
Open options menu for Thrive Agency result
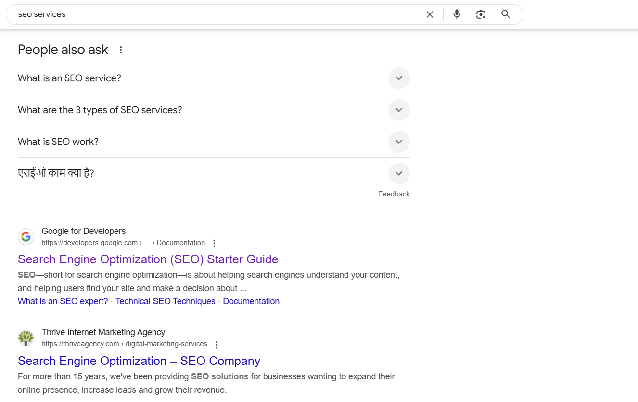click(217, 345)
